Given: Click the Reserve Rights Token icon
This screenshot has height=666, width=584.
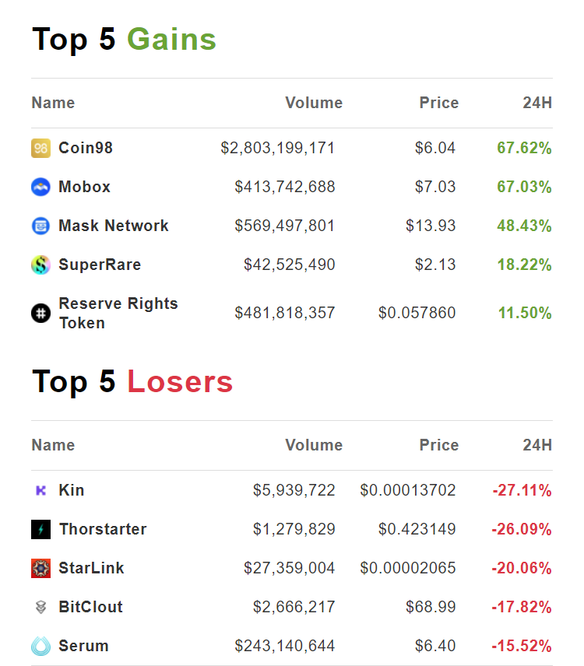Looking at the screenshot, I should point(40,313).
